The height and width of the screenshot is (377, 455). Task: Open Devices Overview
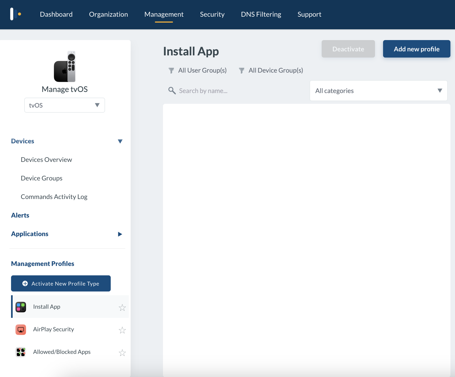point(46,160)
